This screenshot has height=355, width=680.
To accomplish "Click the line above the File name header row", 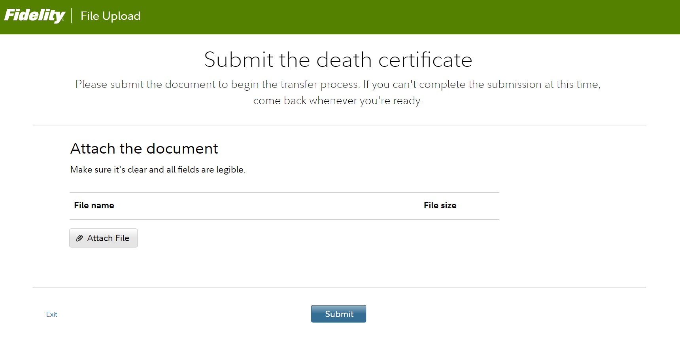I will click(x=284, y=193).
